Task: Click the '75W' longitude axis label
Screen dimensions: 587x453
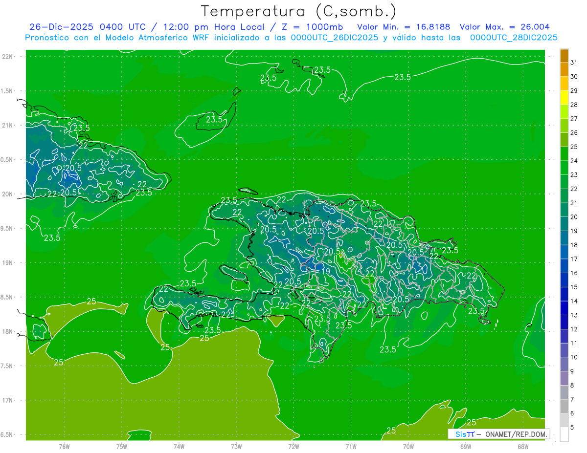Action: [x=122, y=447]
